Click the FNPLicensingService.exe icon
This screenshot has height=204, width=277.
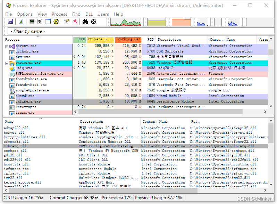pyautogui.click(x=12, y=74)
